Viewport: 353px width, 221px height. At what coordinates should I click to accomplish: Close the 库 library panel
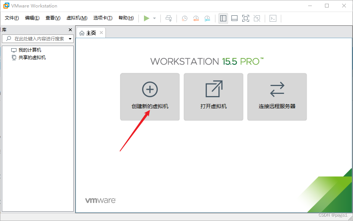point(70,30)
